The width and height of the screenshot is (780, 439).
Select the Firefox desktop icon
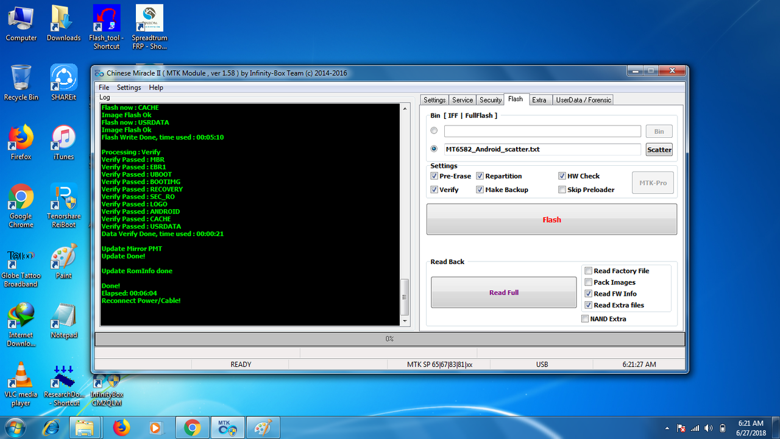21,142
